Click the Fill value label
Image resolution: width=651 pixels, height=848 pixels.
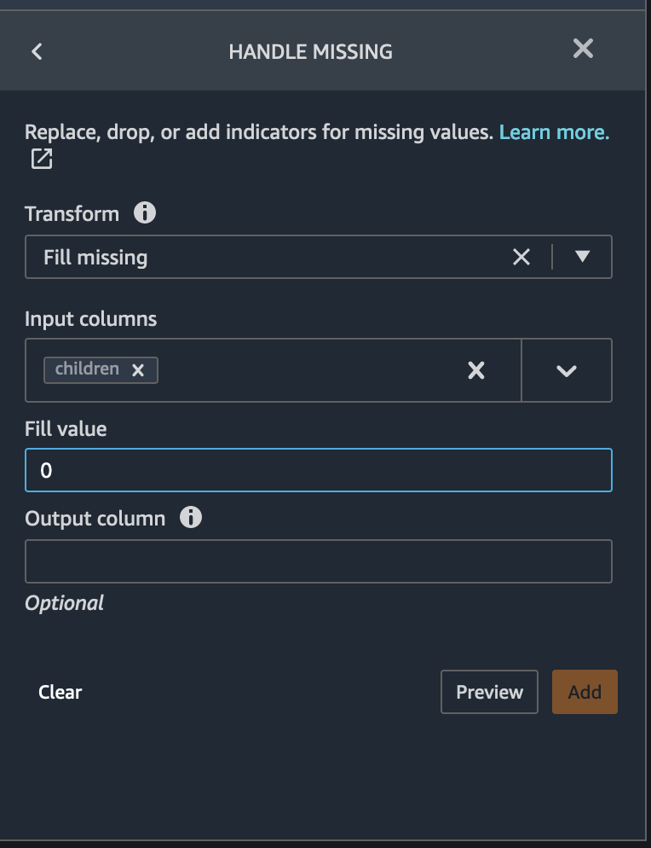coord(66,429)
